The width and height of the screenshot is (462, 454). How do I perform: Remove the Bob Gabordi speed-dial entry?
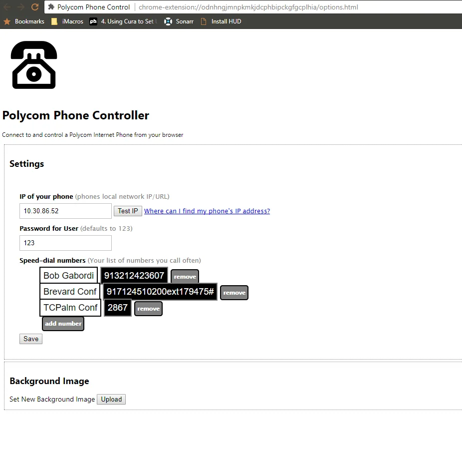pos(185,276)
